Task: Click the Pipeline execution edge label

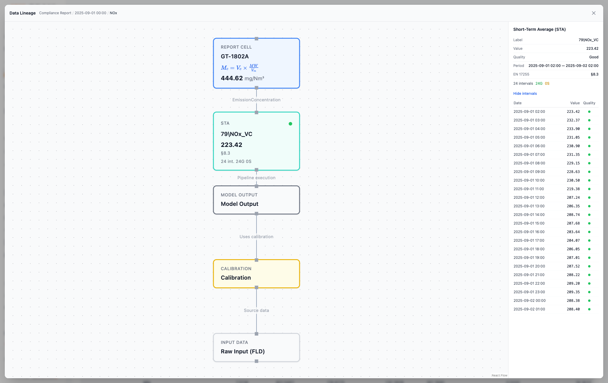Action: [256, 178]
